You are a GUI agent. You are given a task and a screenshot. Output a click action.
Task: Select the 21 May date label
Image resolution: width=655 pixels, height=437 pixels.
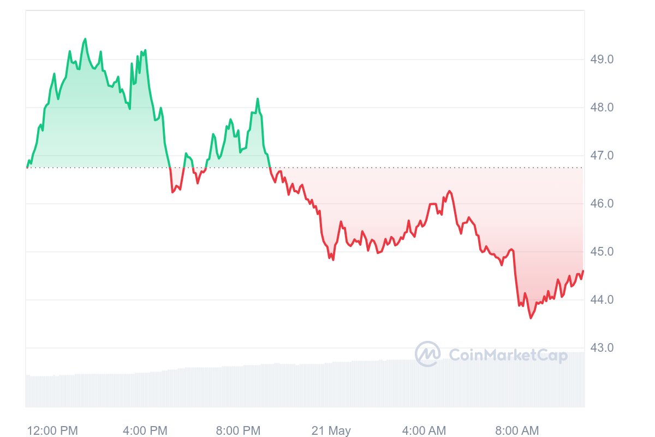[x=331, y=430]
